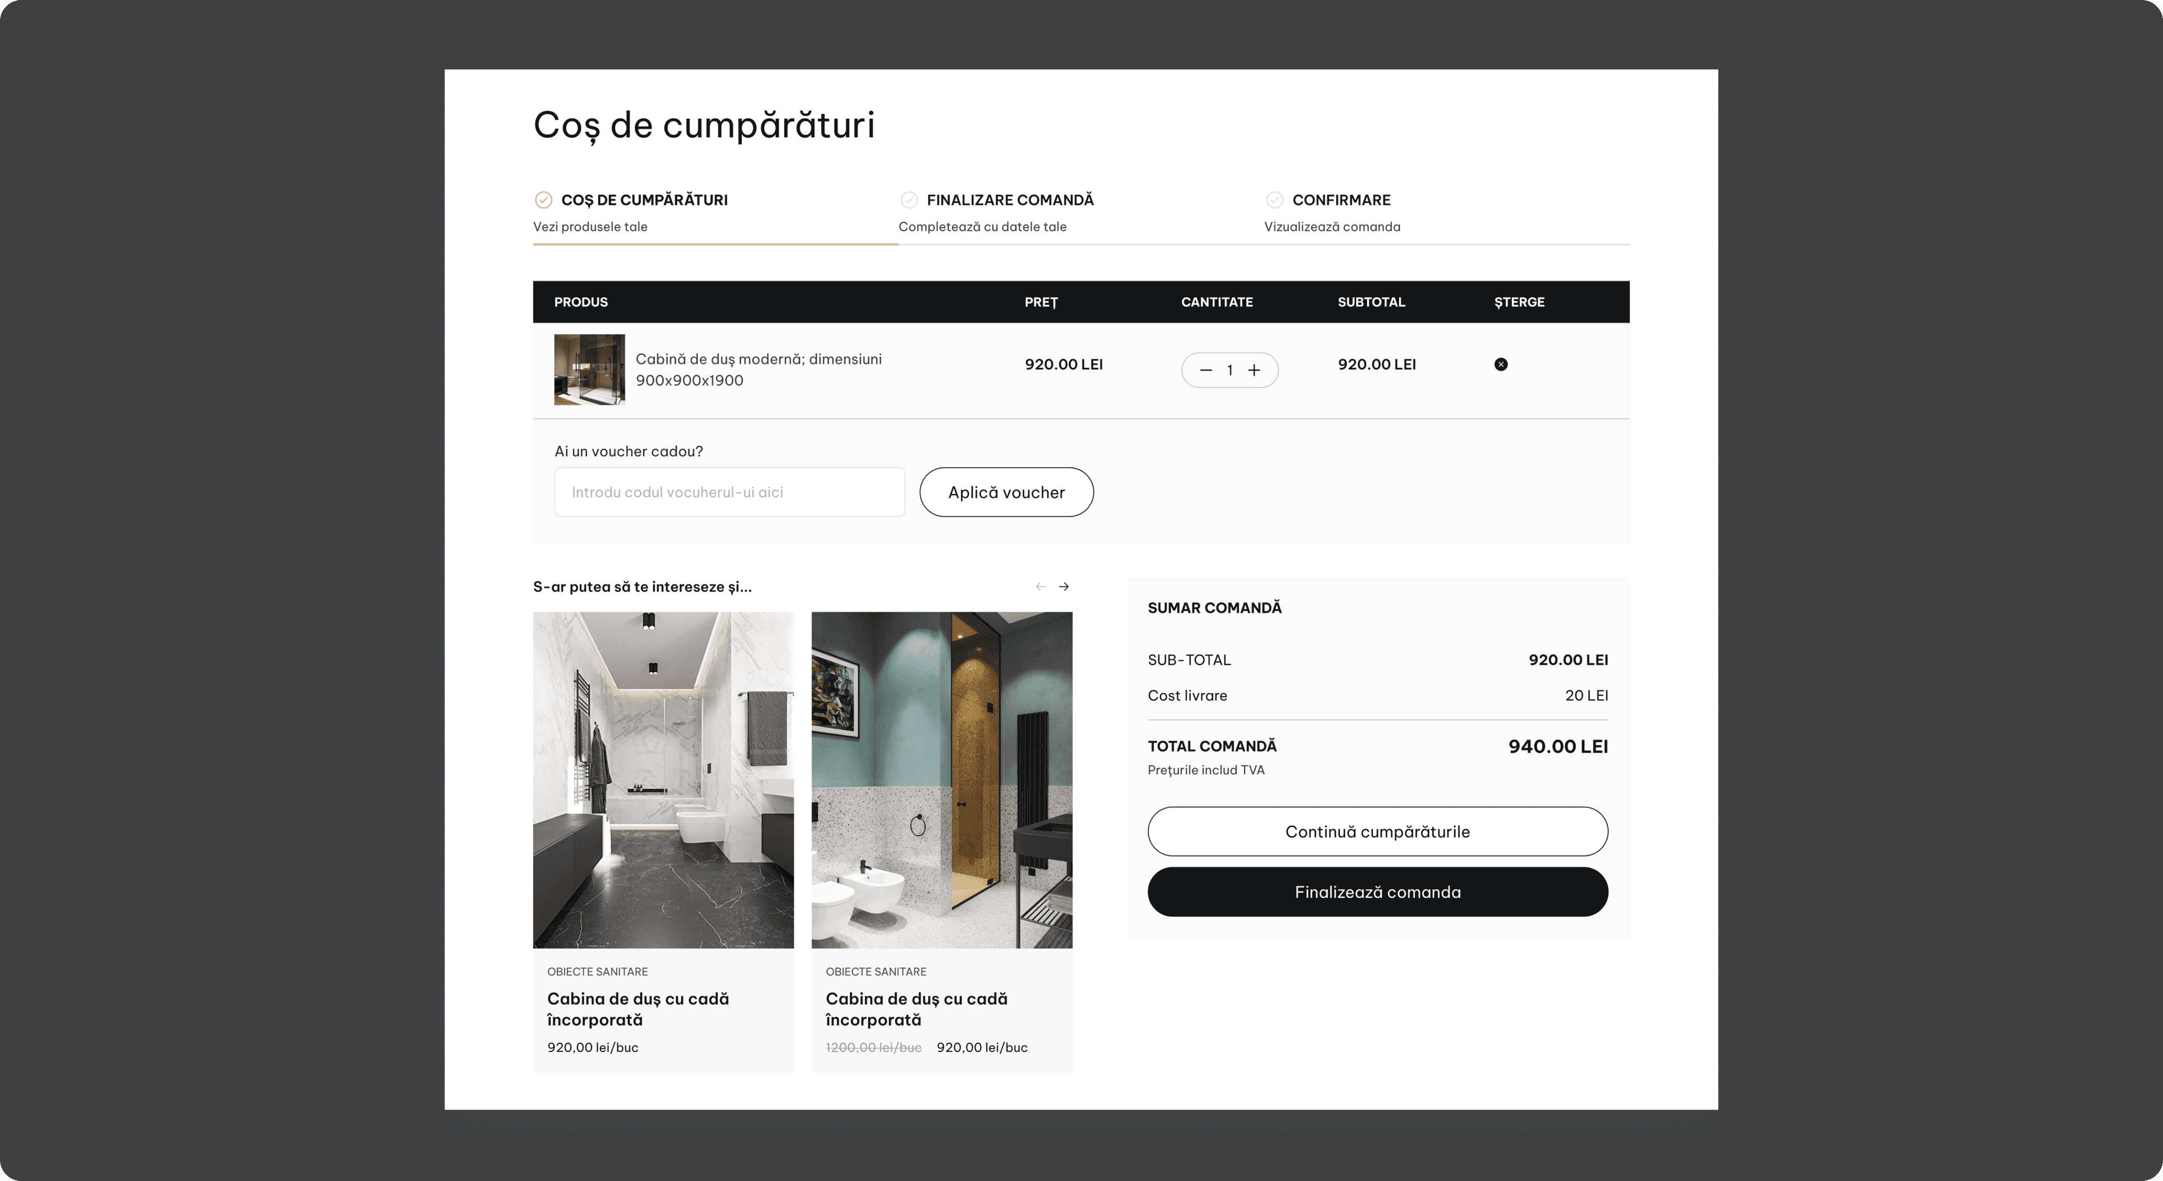2163x1181 pixels.
Task: Click the checkmark icon beside FINALIZARE COMANDĂ
Action: 909,200
